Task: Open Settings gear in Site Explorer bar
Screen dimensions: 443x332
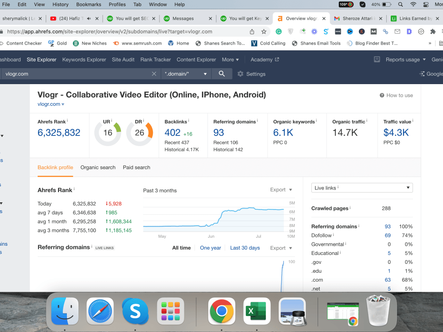Action: click(252, 74)
